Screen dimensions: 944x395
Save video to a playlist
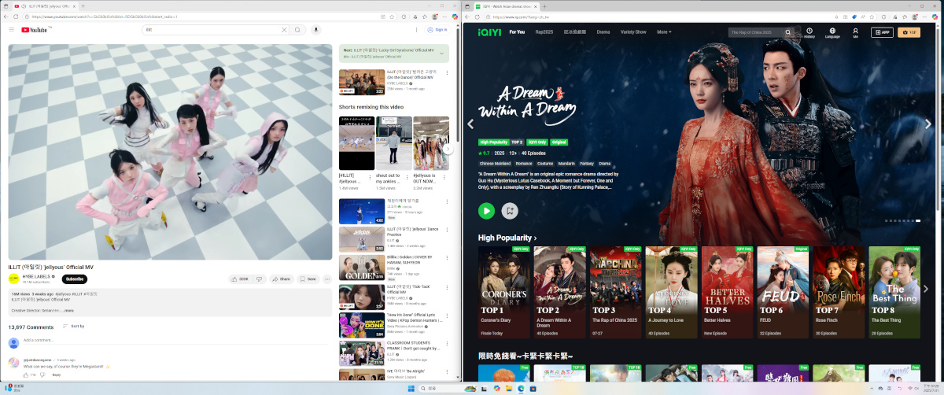point(307,279)
